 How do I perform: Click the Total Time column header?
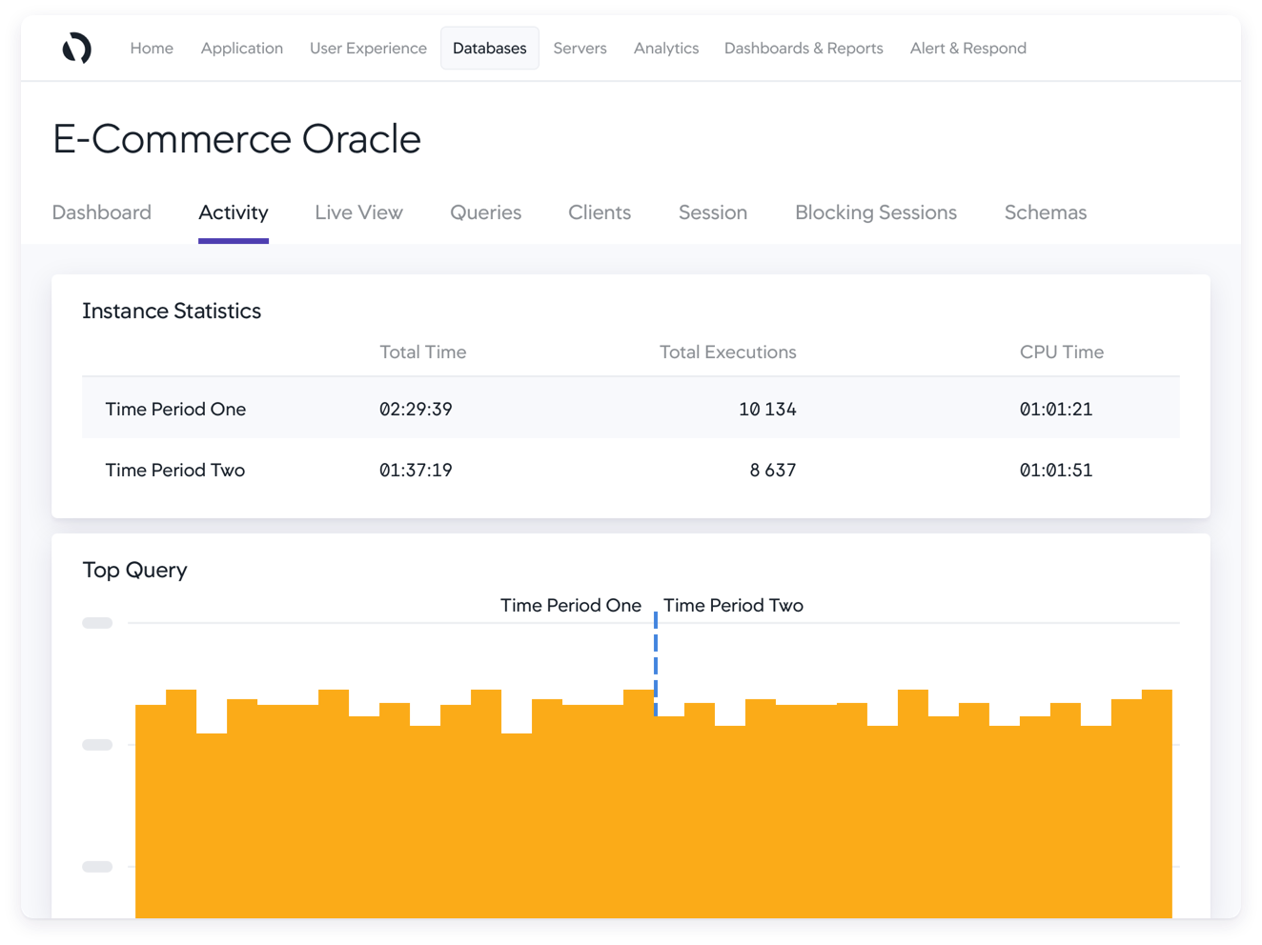click(x=423, y=352)
